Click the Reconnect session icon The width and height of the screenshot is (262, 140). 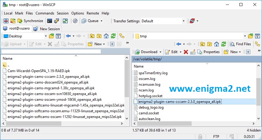coord(192,21)
